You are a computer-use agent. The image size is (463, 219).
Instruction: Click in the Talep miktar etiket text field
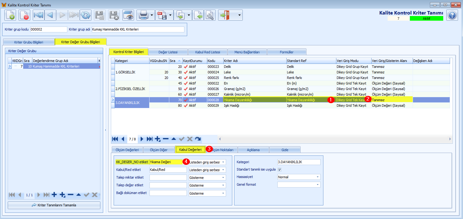coord(168,177)
